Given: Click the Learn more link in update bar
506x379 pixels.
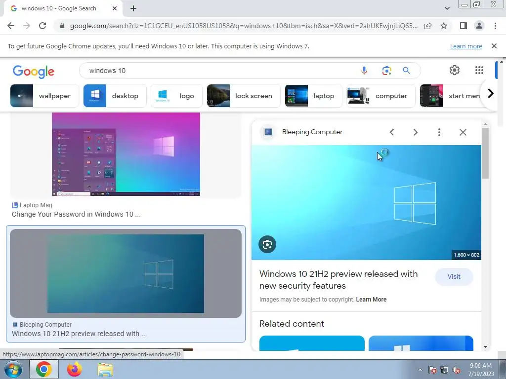Looking at the screenshot, I should (x=466, y=46).
